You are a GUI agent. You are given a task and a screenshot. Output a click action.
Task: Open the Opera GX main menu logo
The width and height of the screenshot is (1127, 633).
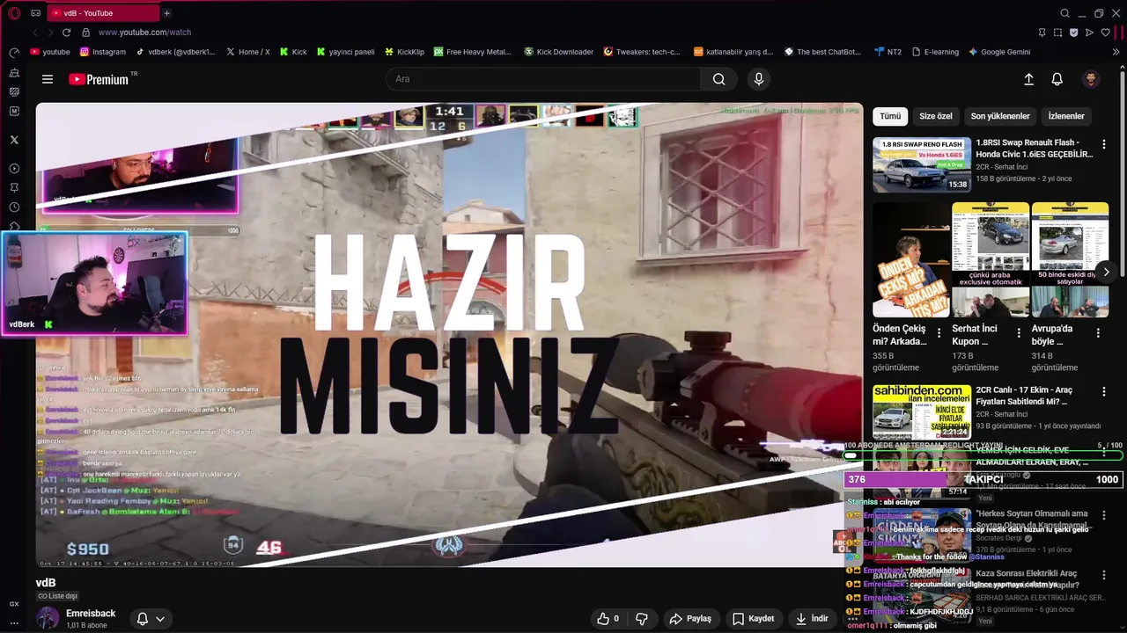(14, 13)
